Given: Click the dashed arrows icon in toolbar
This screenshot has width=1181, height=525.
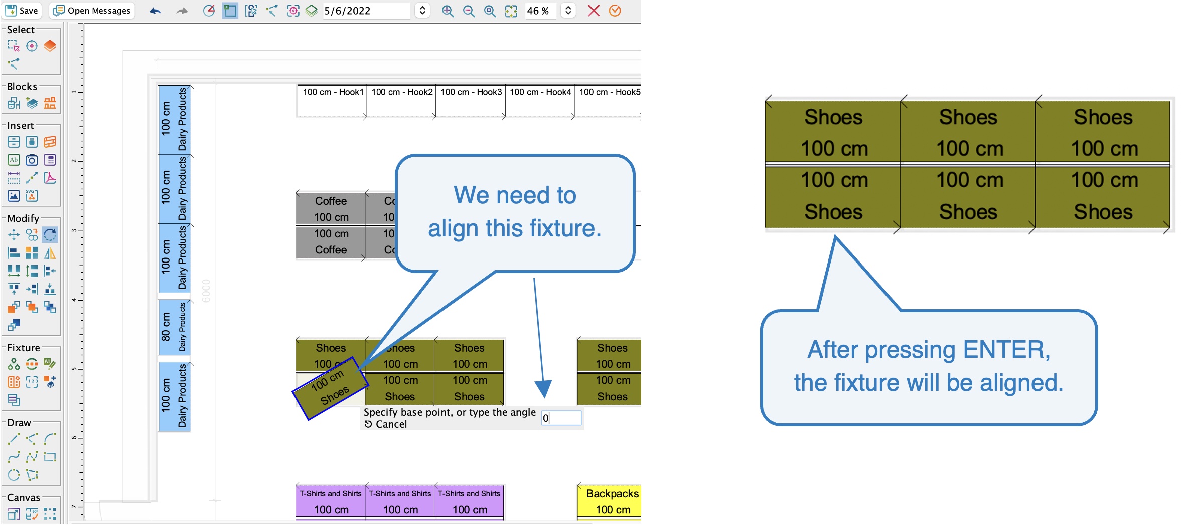Looking at the screenshot, I should [272, 11].
